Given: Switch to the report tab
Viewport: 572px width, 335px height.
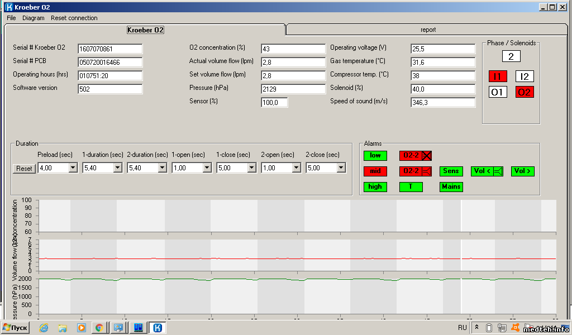Looking at the screenshot, I should (428, 30).
